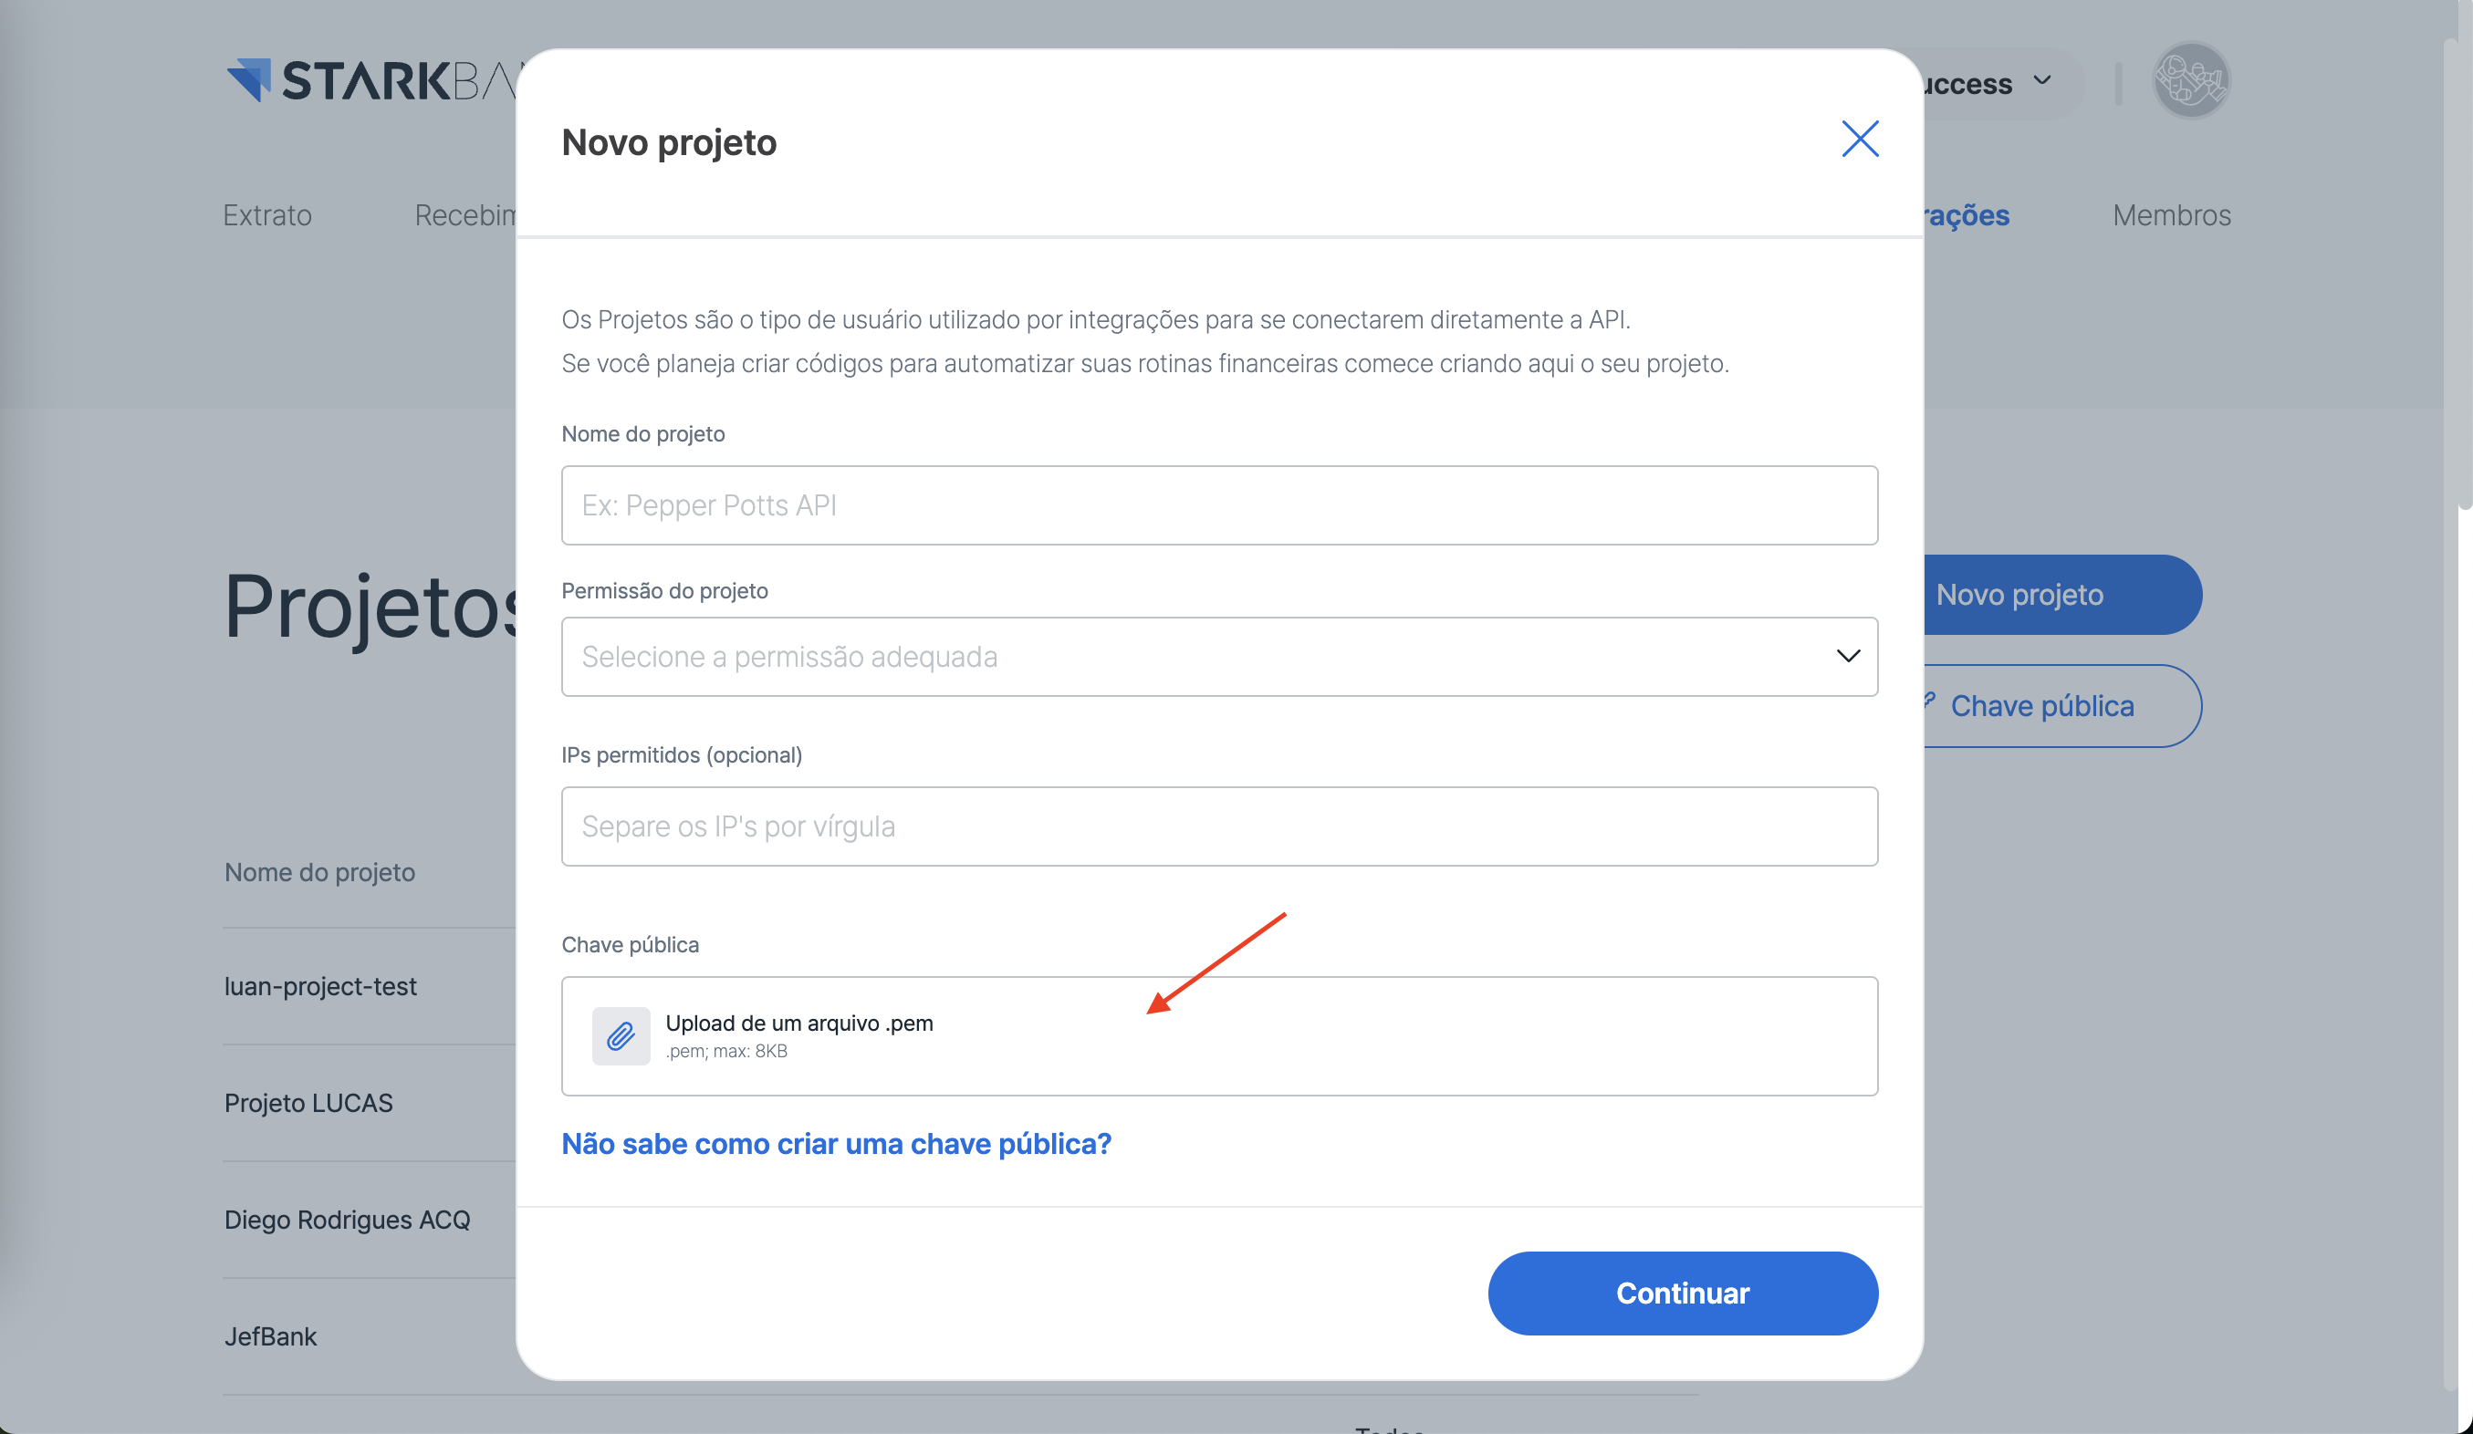2473x1434 pixels.
Task: Open the workspace selector chevron
Action: [2042, 80]
